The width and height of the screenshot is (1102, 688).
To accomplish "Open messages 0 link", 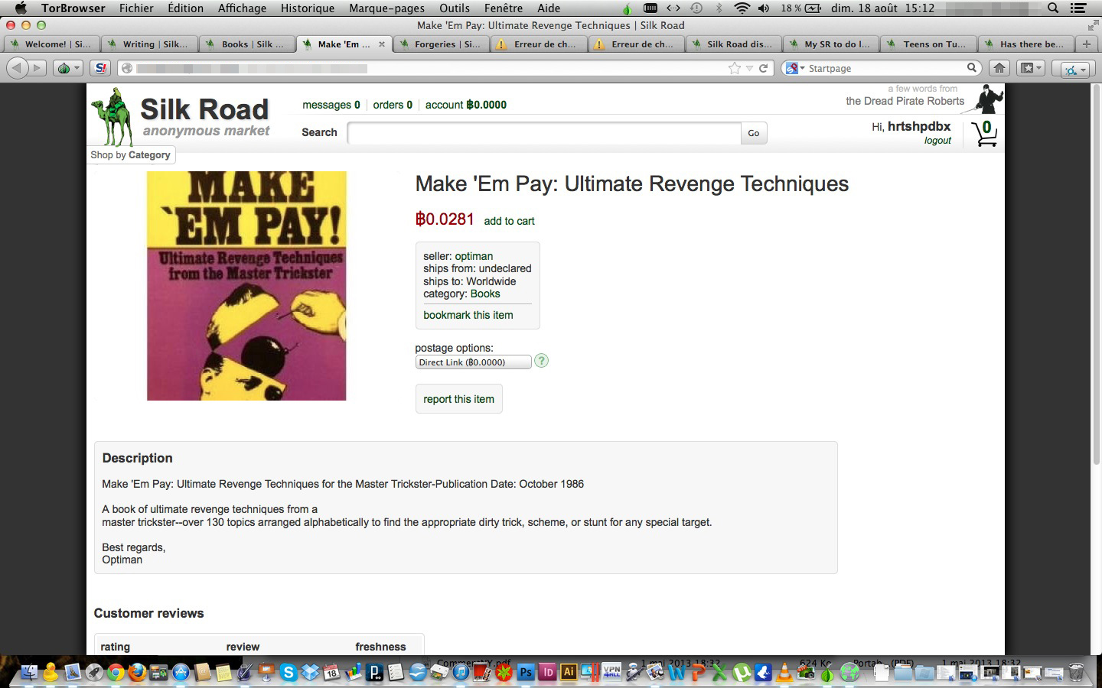I will point(331,105).
